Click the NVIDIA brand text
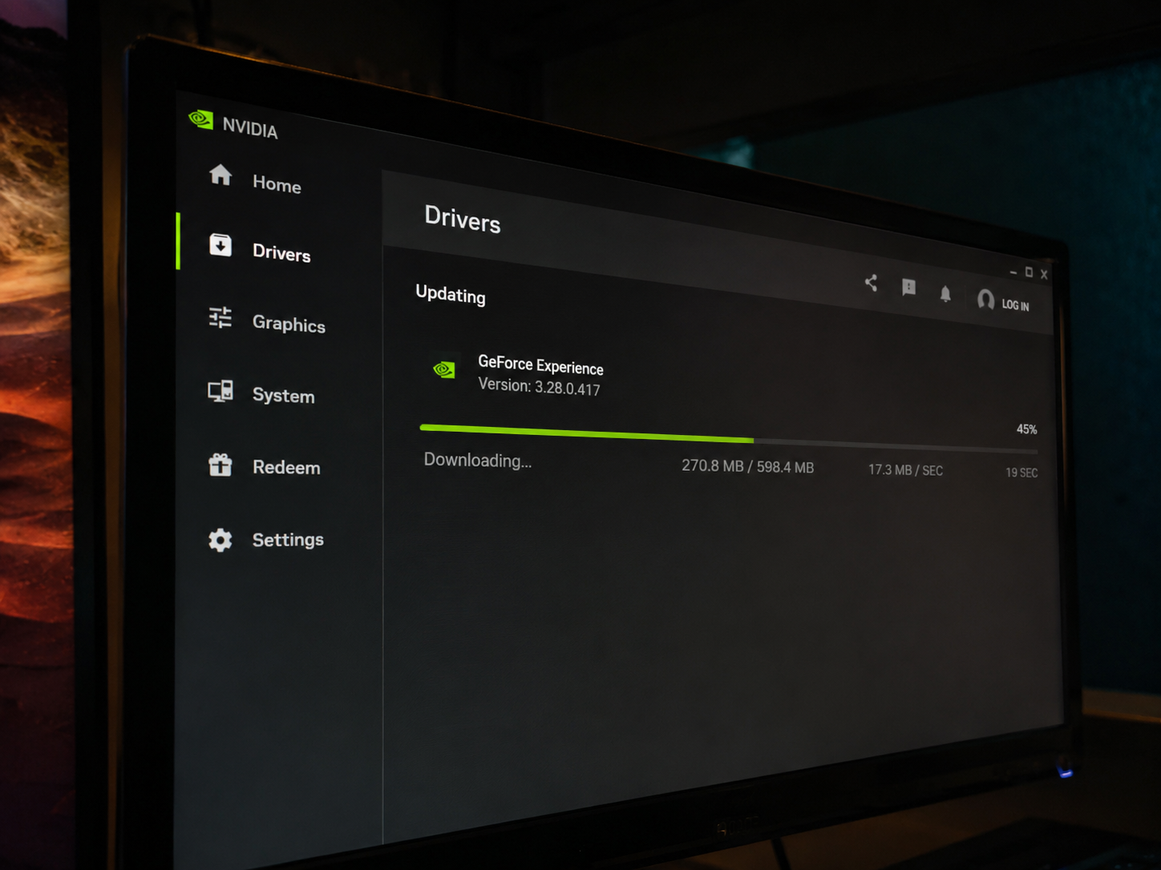This screenshot has height=870, width=1161. pos(250,128)
